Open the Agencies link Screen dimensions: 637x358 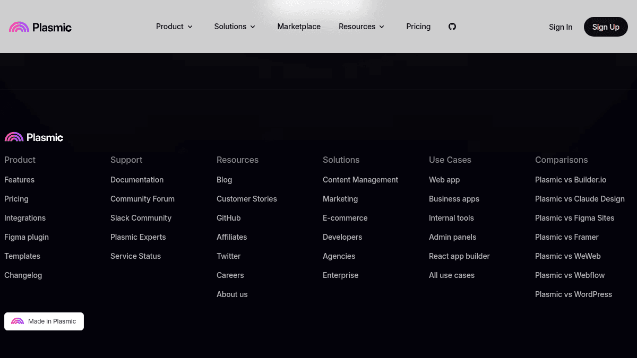[339, 256]
